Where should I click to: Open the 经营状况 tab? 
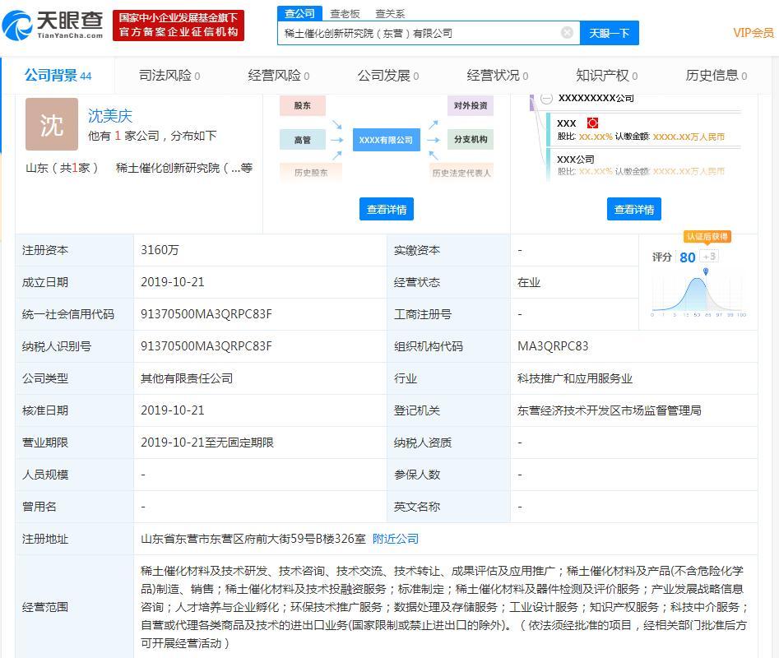click(498, 76)
